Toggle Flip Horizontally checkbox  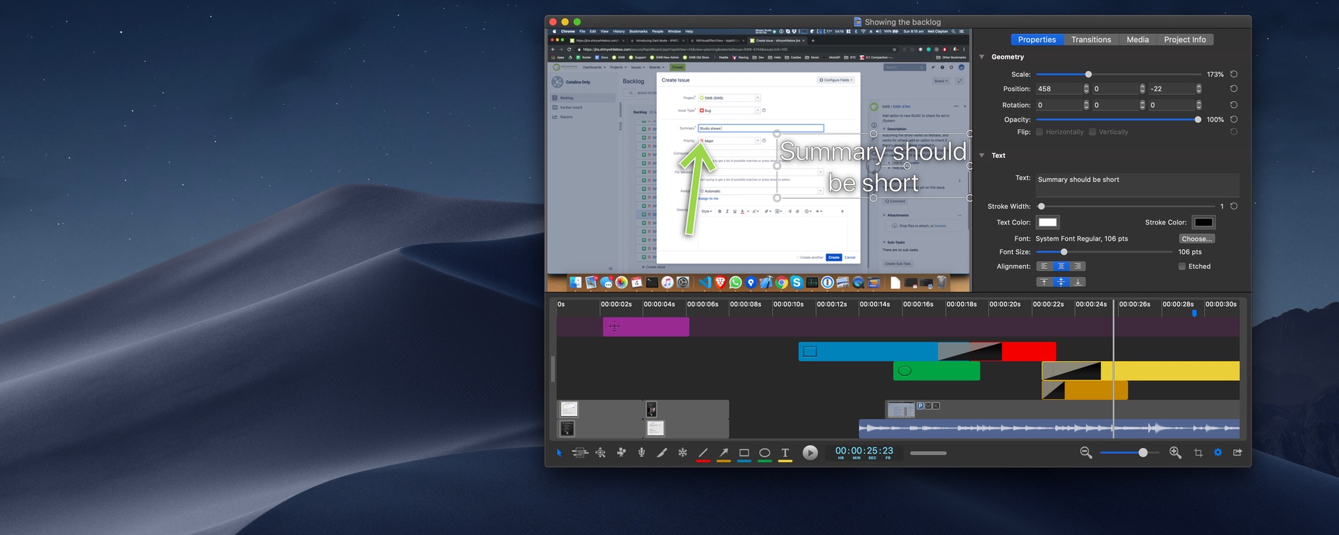[x=1039, y=132]
